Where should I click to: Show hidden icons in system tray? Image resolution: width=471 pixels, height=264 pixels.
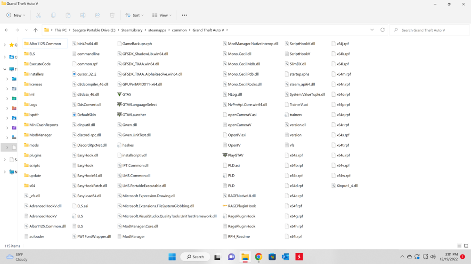(402, 257)
